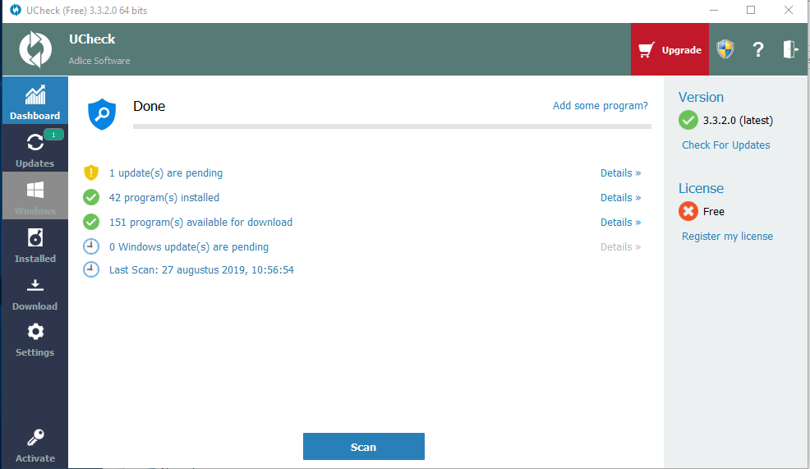This screenshot has height=469, width=810.
Task: Click the red Upgrade button
Action: tap(670, 49)
